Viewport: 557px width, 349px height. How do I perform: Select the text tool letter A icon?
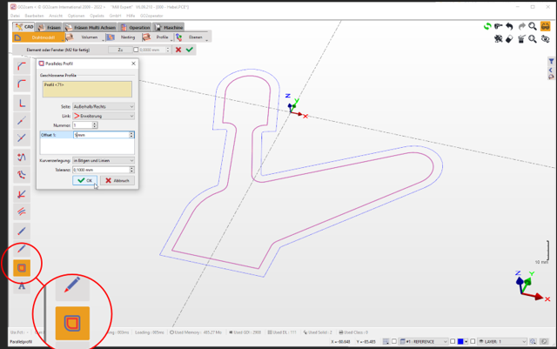point(23,286)
